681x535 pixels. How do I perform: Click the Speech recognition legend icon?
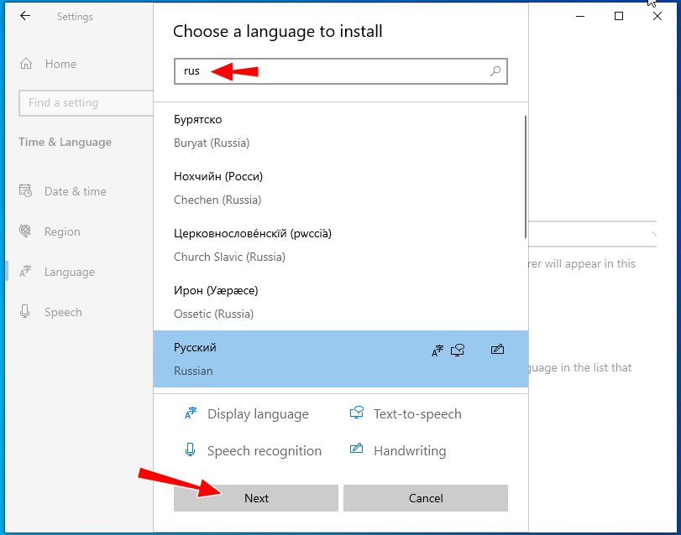pyautogui.click(x=190, y=449)
